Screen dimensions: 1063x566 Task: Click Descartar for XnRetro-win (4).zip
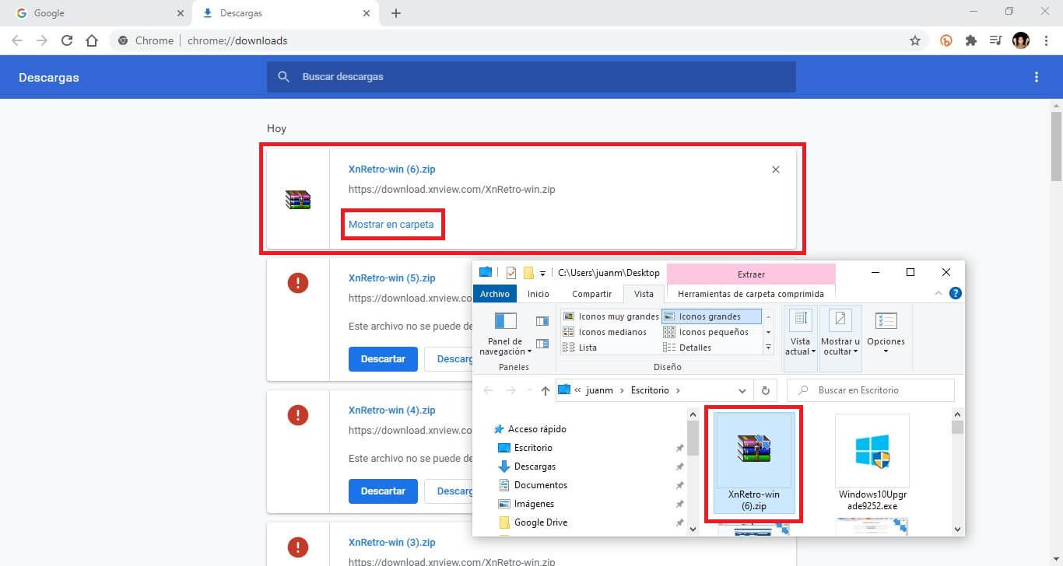point(383,491)
